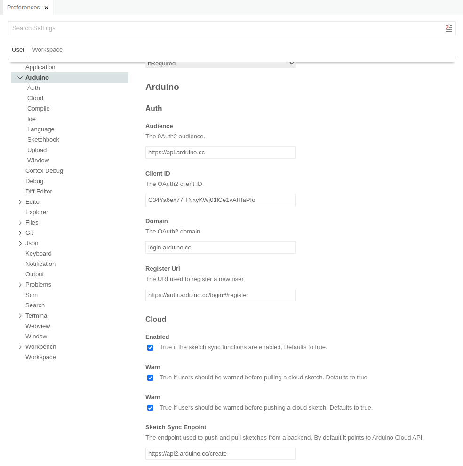Expand the Terminal tree node chevron
463x466 pixels.
point(20,316)
